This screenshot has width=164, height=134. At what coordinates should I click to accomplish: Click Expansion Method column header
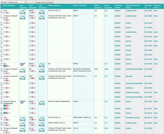[x=157, y=7]
